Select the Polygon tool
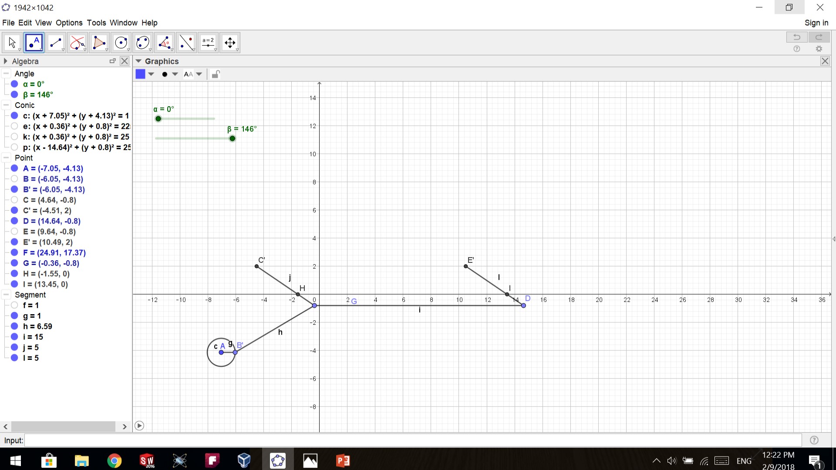836x470 pixels. [x=99, y=43]
